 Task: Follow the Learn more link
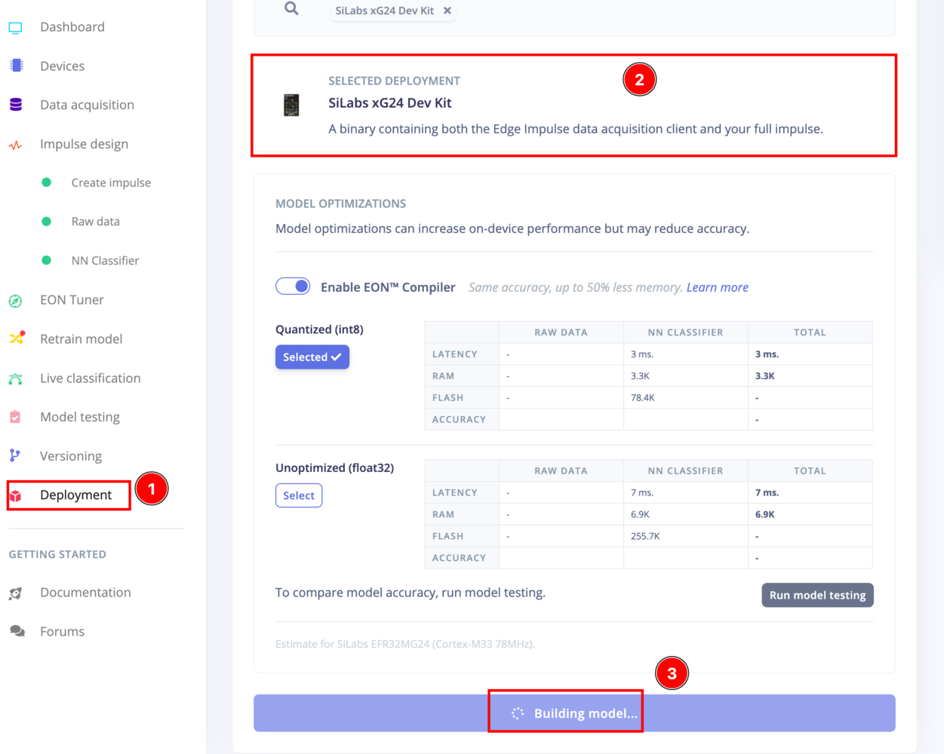(x=717, y=287)
